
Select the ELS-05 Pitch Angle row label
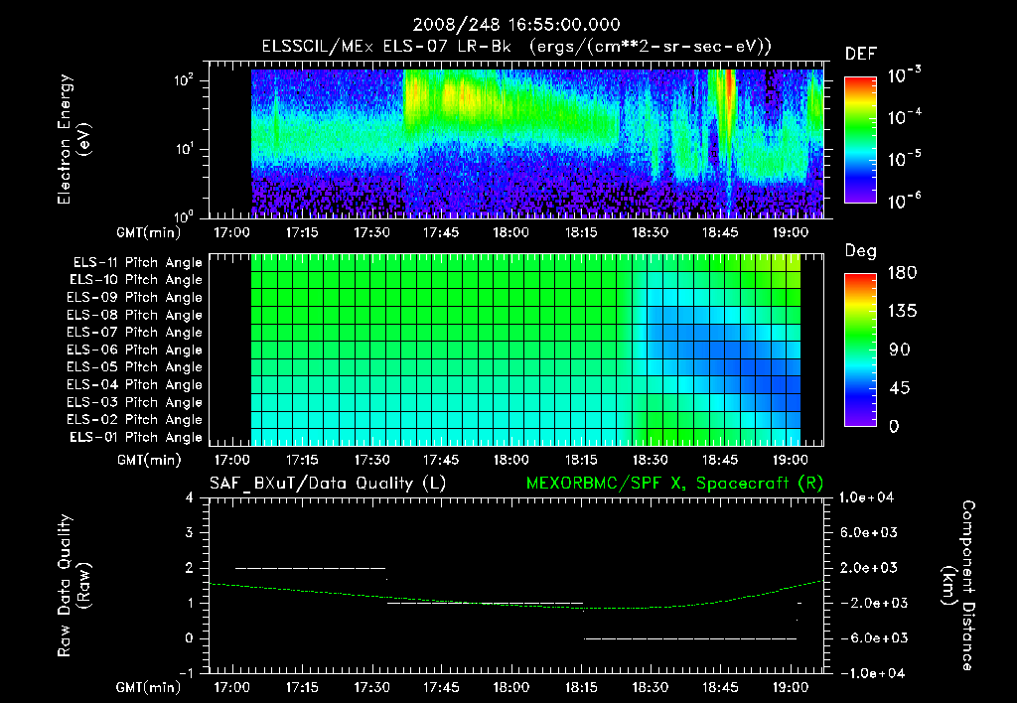coord(135,367)
